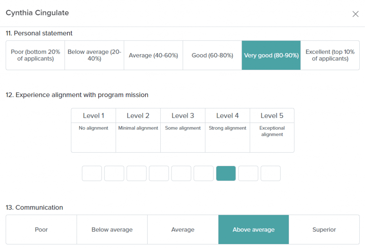
Task: Choose the third experience alignment score box
Action: pos(137,173)
